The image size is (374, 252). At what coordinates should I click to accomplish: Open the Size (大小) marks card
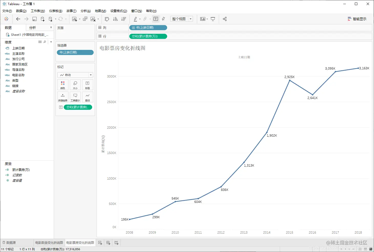[x=75, y=85]
